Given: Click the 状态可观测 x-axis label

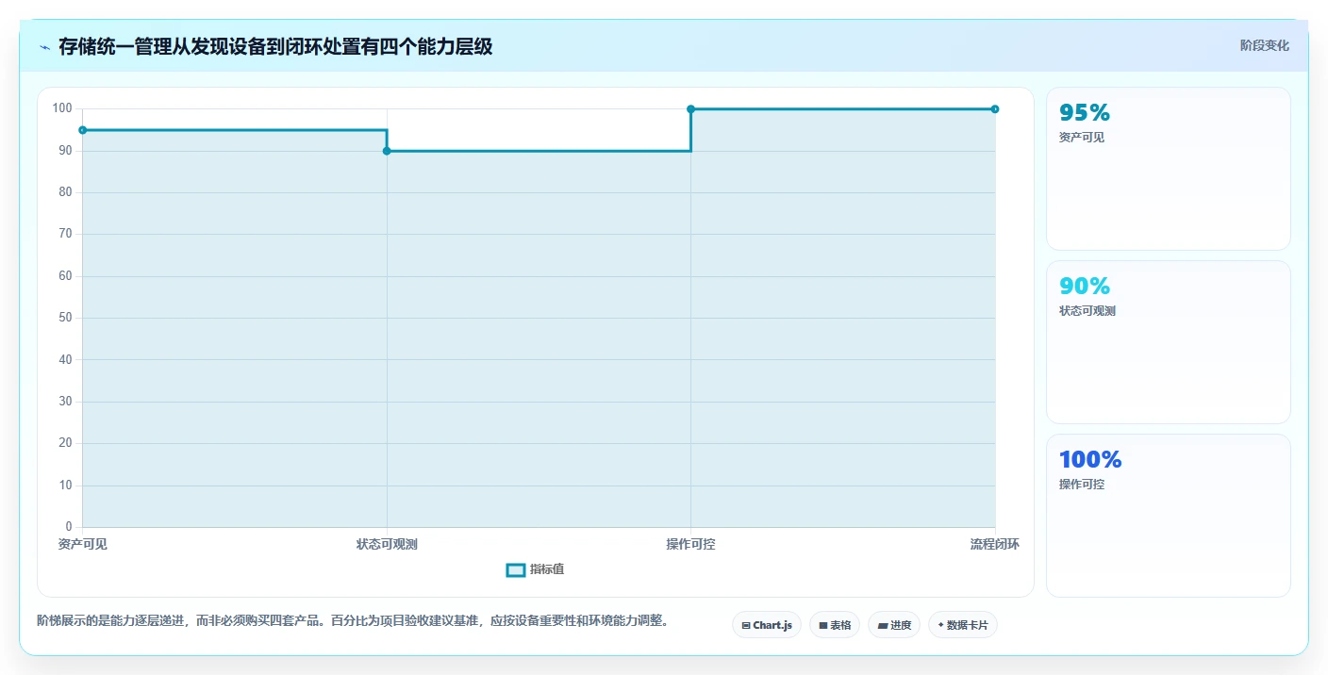Looking at the screenshot, I should pyautogui.click(x=387, y=544).
